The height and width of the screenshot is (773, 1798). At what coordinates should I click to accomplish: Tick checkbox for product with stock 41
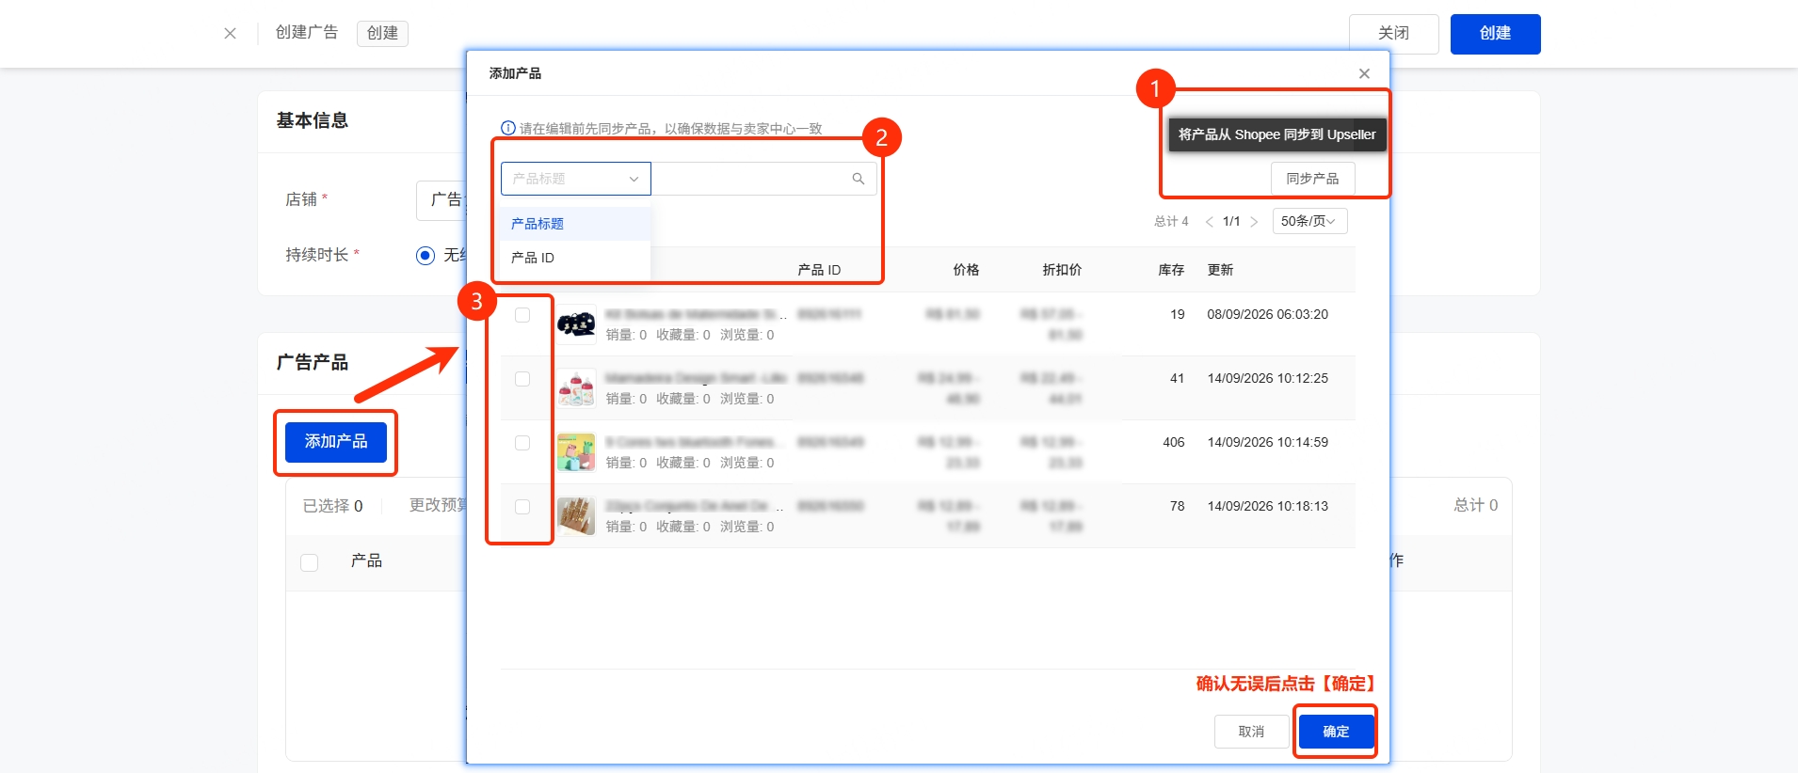tap(522, 379)
